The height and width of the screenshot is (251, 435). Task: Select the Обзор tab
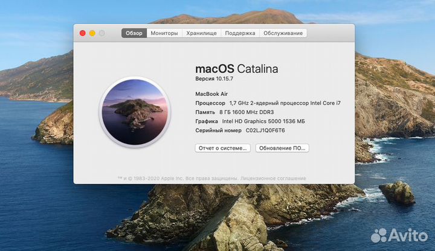pos(134,33)
